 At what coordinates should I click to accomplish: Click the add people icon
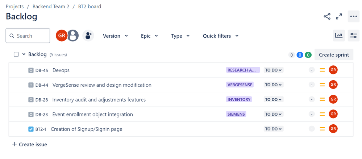click(88, 36)
